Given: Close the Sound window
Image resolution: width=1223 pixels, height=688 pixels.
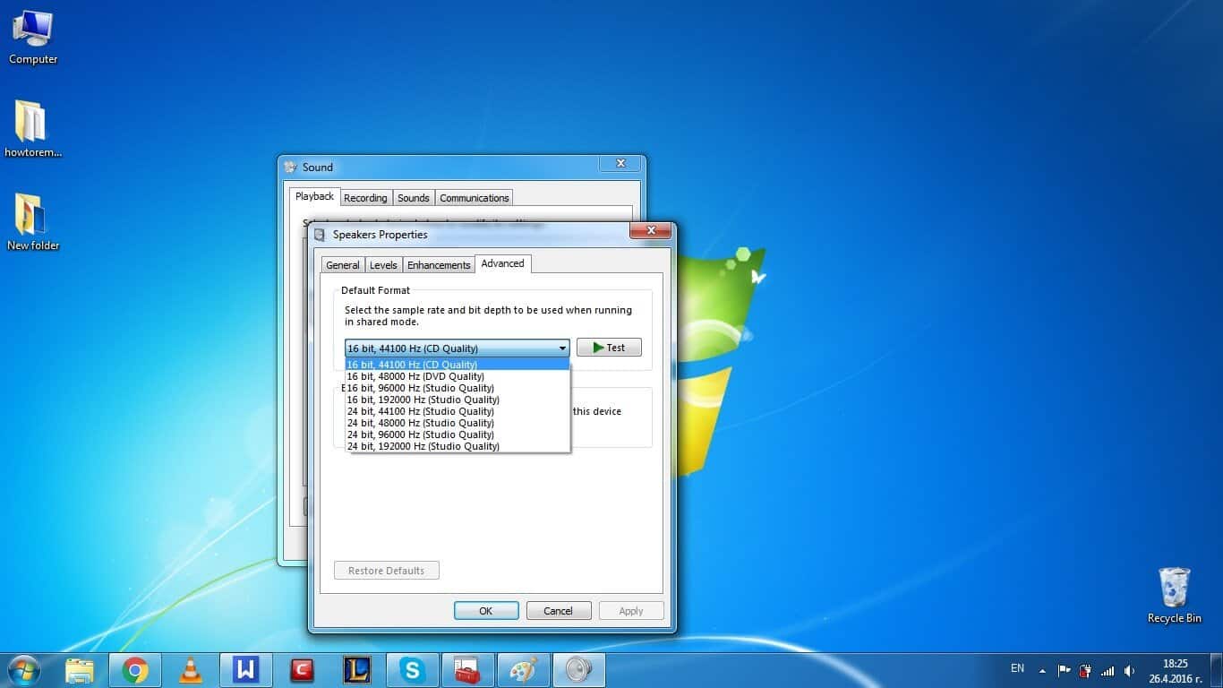Looking at the screenshot, I should 620,164.
